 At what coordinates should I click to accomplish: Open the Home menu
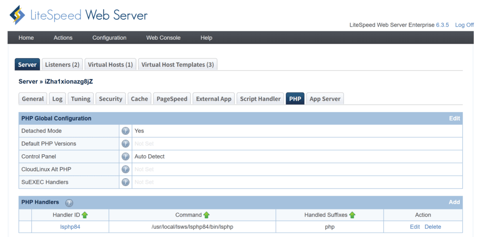tap(26, 38)
